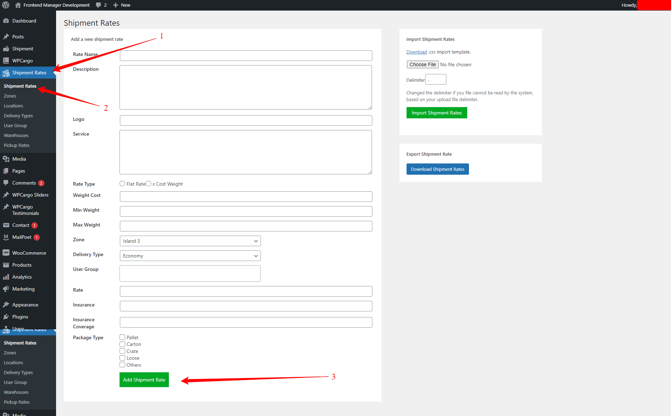This screenshot has width=671, height=416.
Task: Click the Dashboard gauge icon
Action: 6,21
